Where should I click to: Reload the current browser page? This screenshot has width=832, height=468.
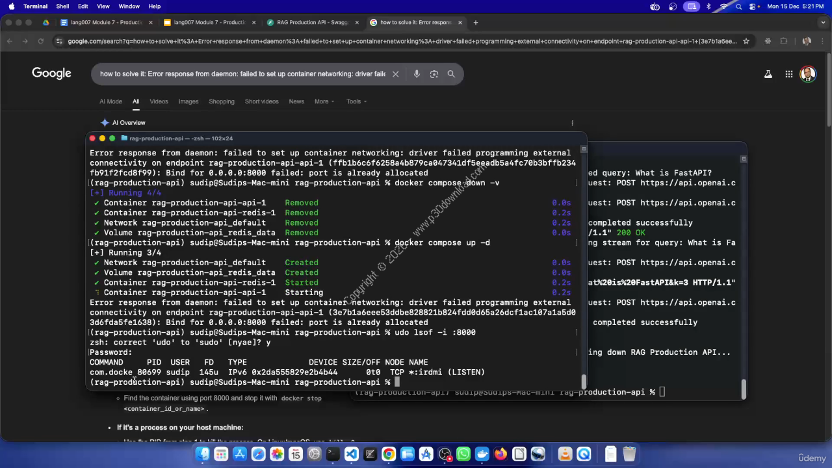click(x=40, y=41)
